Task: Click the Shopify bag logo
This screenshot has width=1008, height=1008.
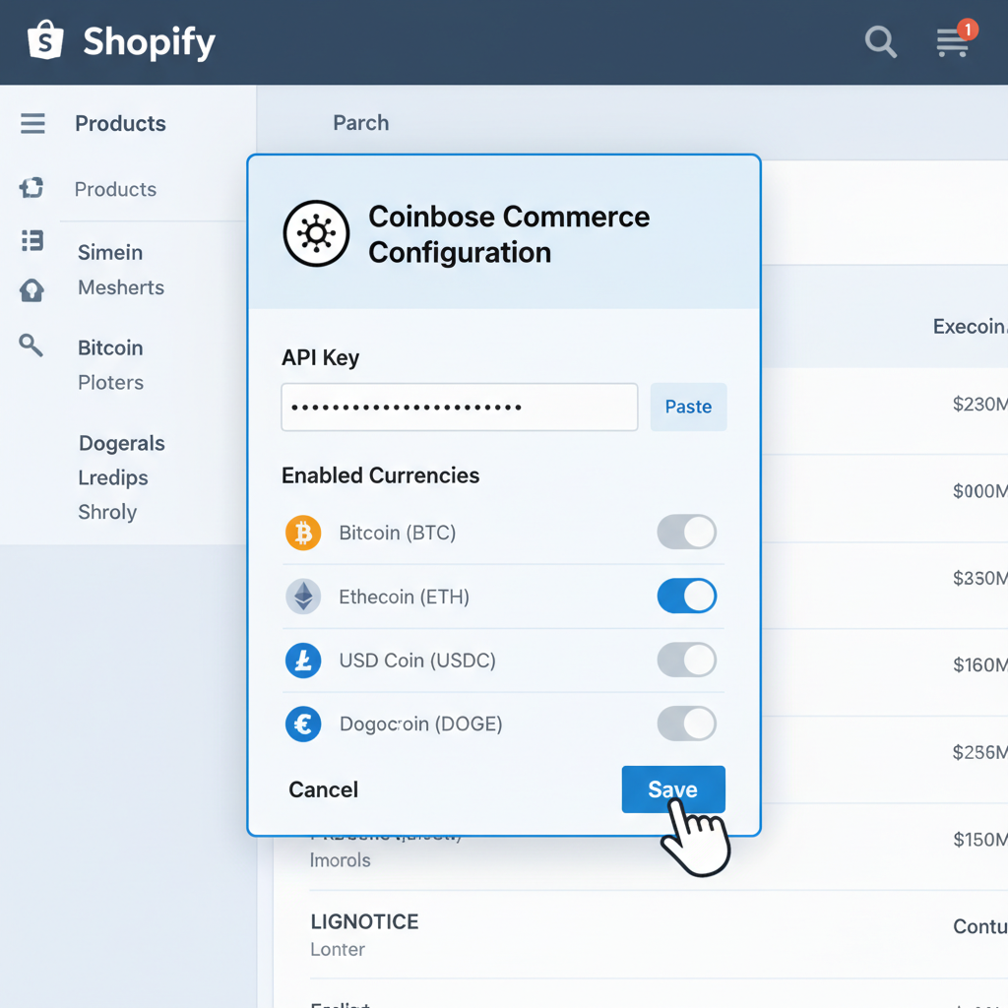Action: click(x=45, y=41)
